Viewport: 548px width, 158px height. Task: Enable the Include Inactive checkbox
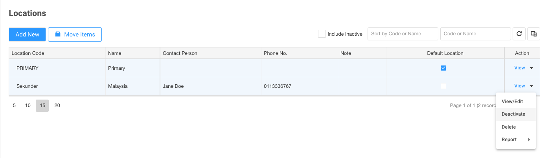pos(322,34)
